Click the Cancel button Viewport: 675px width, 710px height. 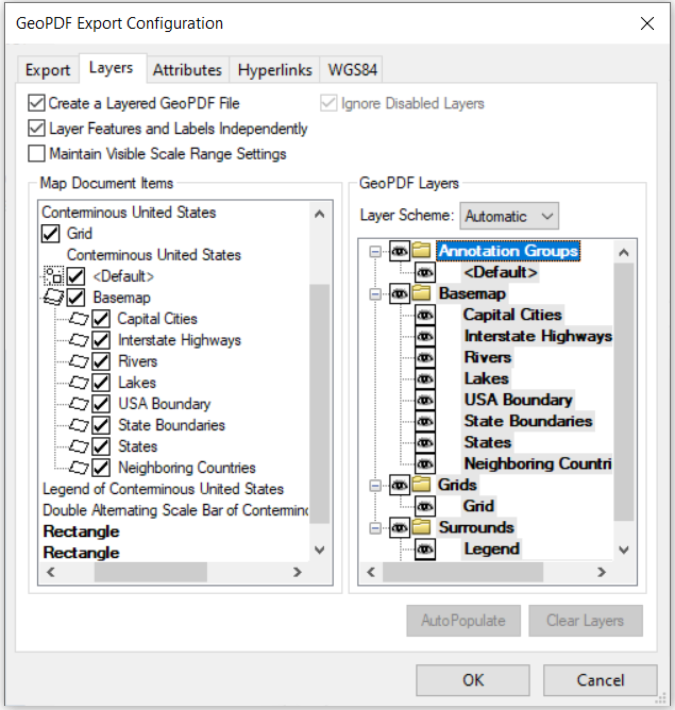click(600, 680)
